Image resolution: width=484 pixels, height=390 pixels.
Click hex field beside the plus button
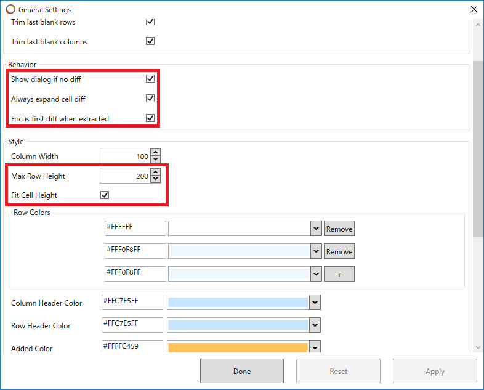135,274
